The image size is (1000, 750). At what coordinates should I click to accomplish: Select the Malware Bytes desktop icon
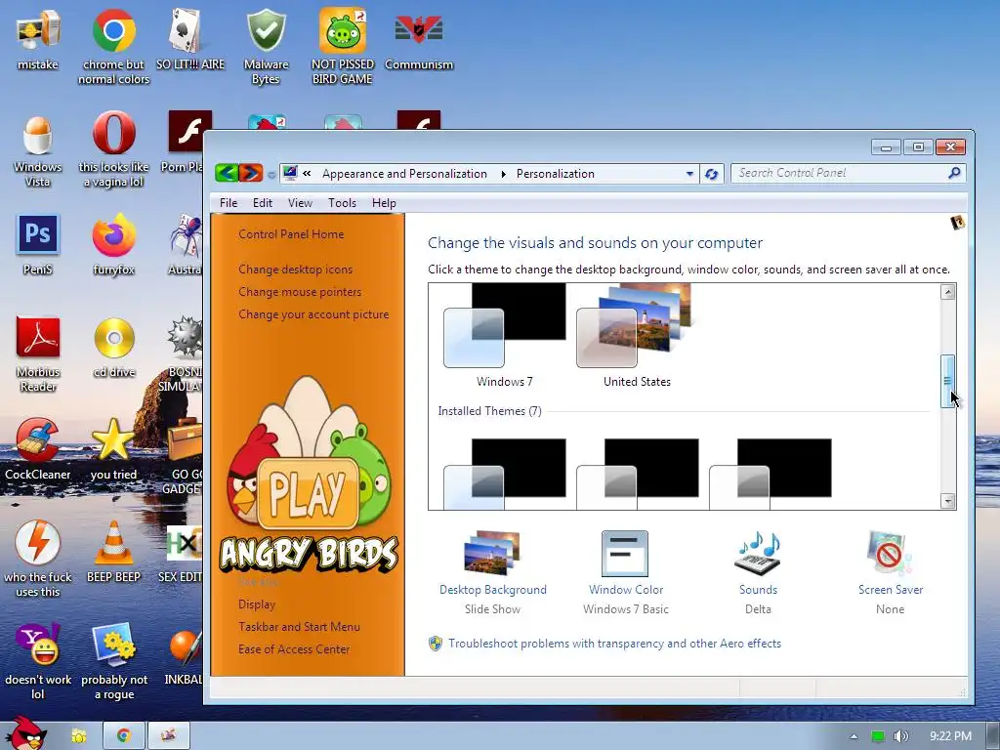coord(266,46)
